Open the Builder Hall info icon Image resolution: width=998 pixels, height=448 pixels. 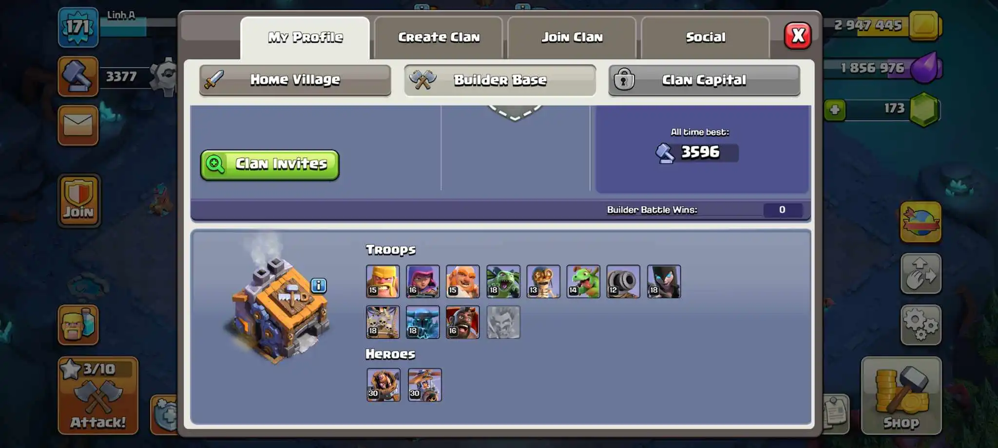(x=319, y=286)
